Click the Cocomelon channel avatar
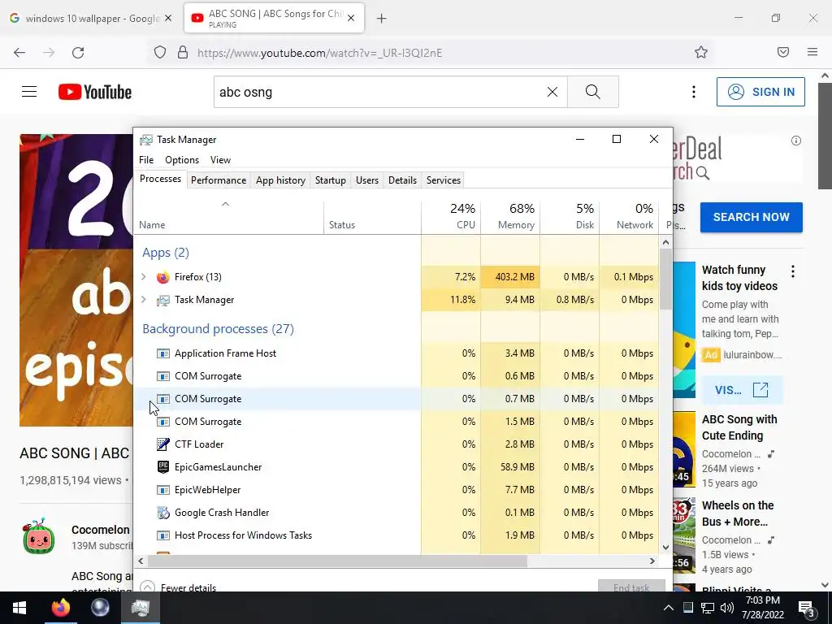The width and height of the screenshot is (832, 624). point(38,536)
